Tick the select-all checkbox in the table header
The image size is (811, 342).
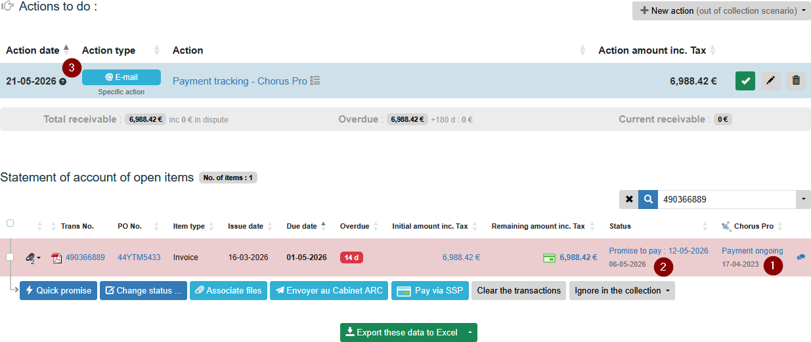pos(10,223)
